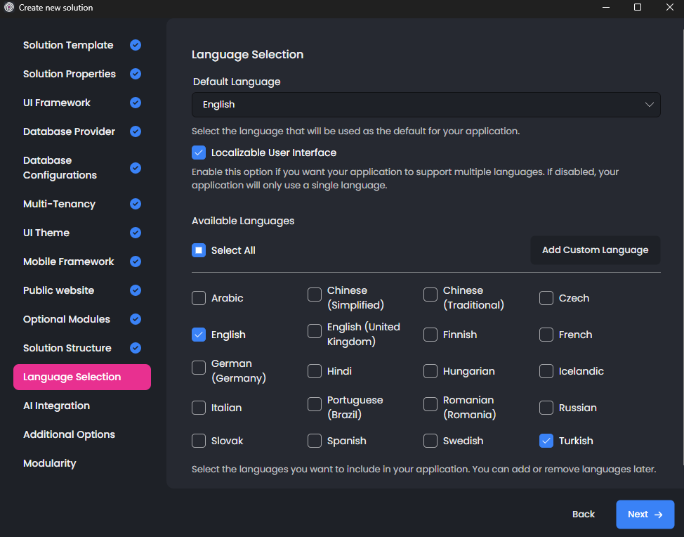This screenshot has height=537, width=684.
Task: Click the checkmark icon beside Solution Structure
Action: pos(136,348)
